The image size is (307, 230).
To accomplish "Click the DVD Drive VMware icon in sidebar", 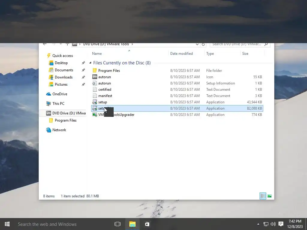I will point(49,113).
